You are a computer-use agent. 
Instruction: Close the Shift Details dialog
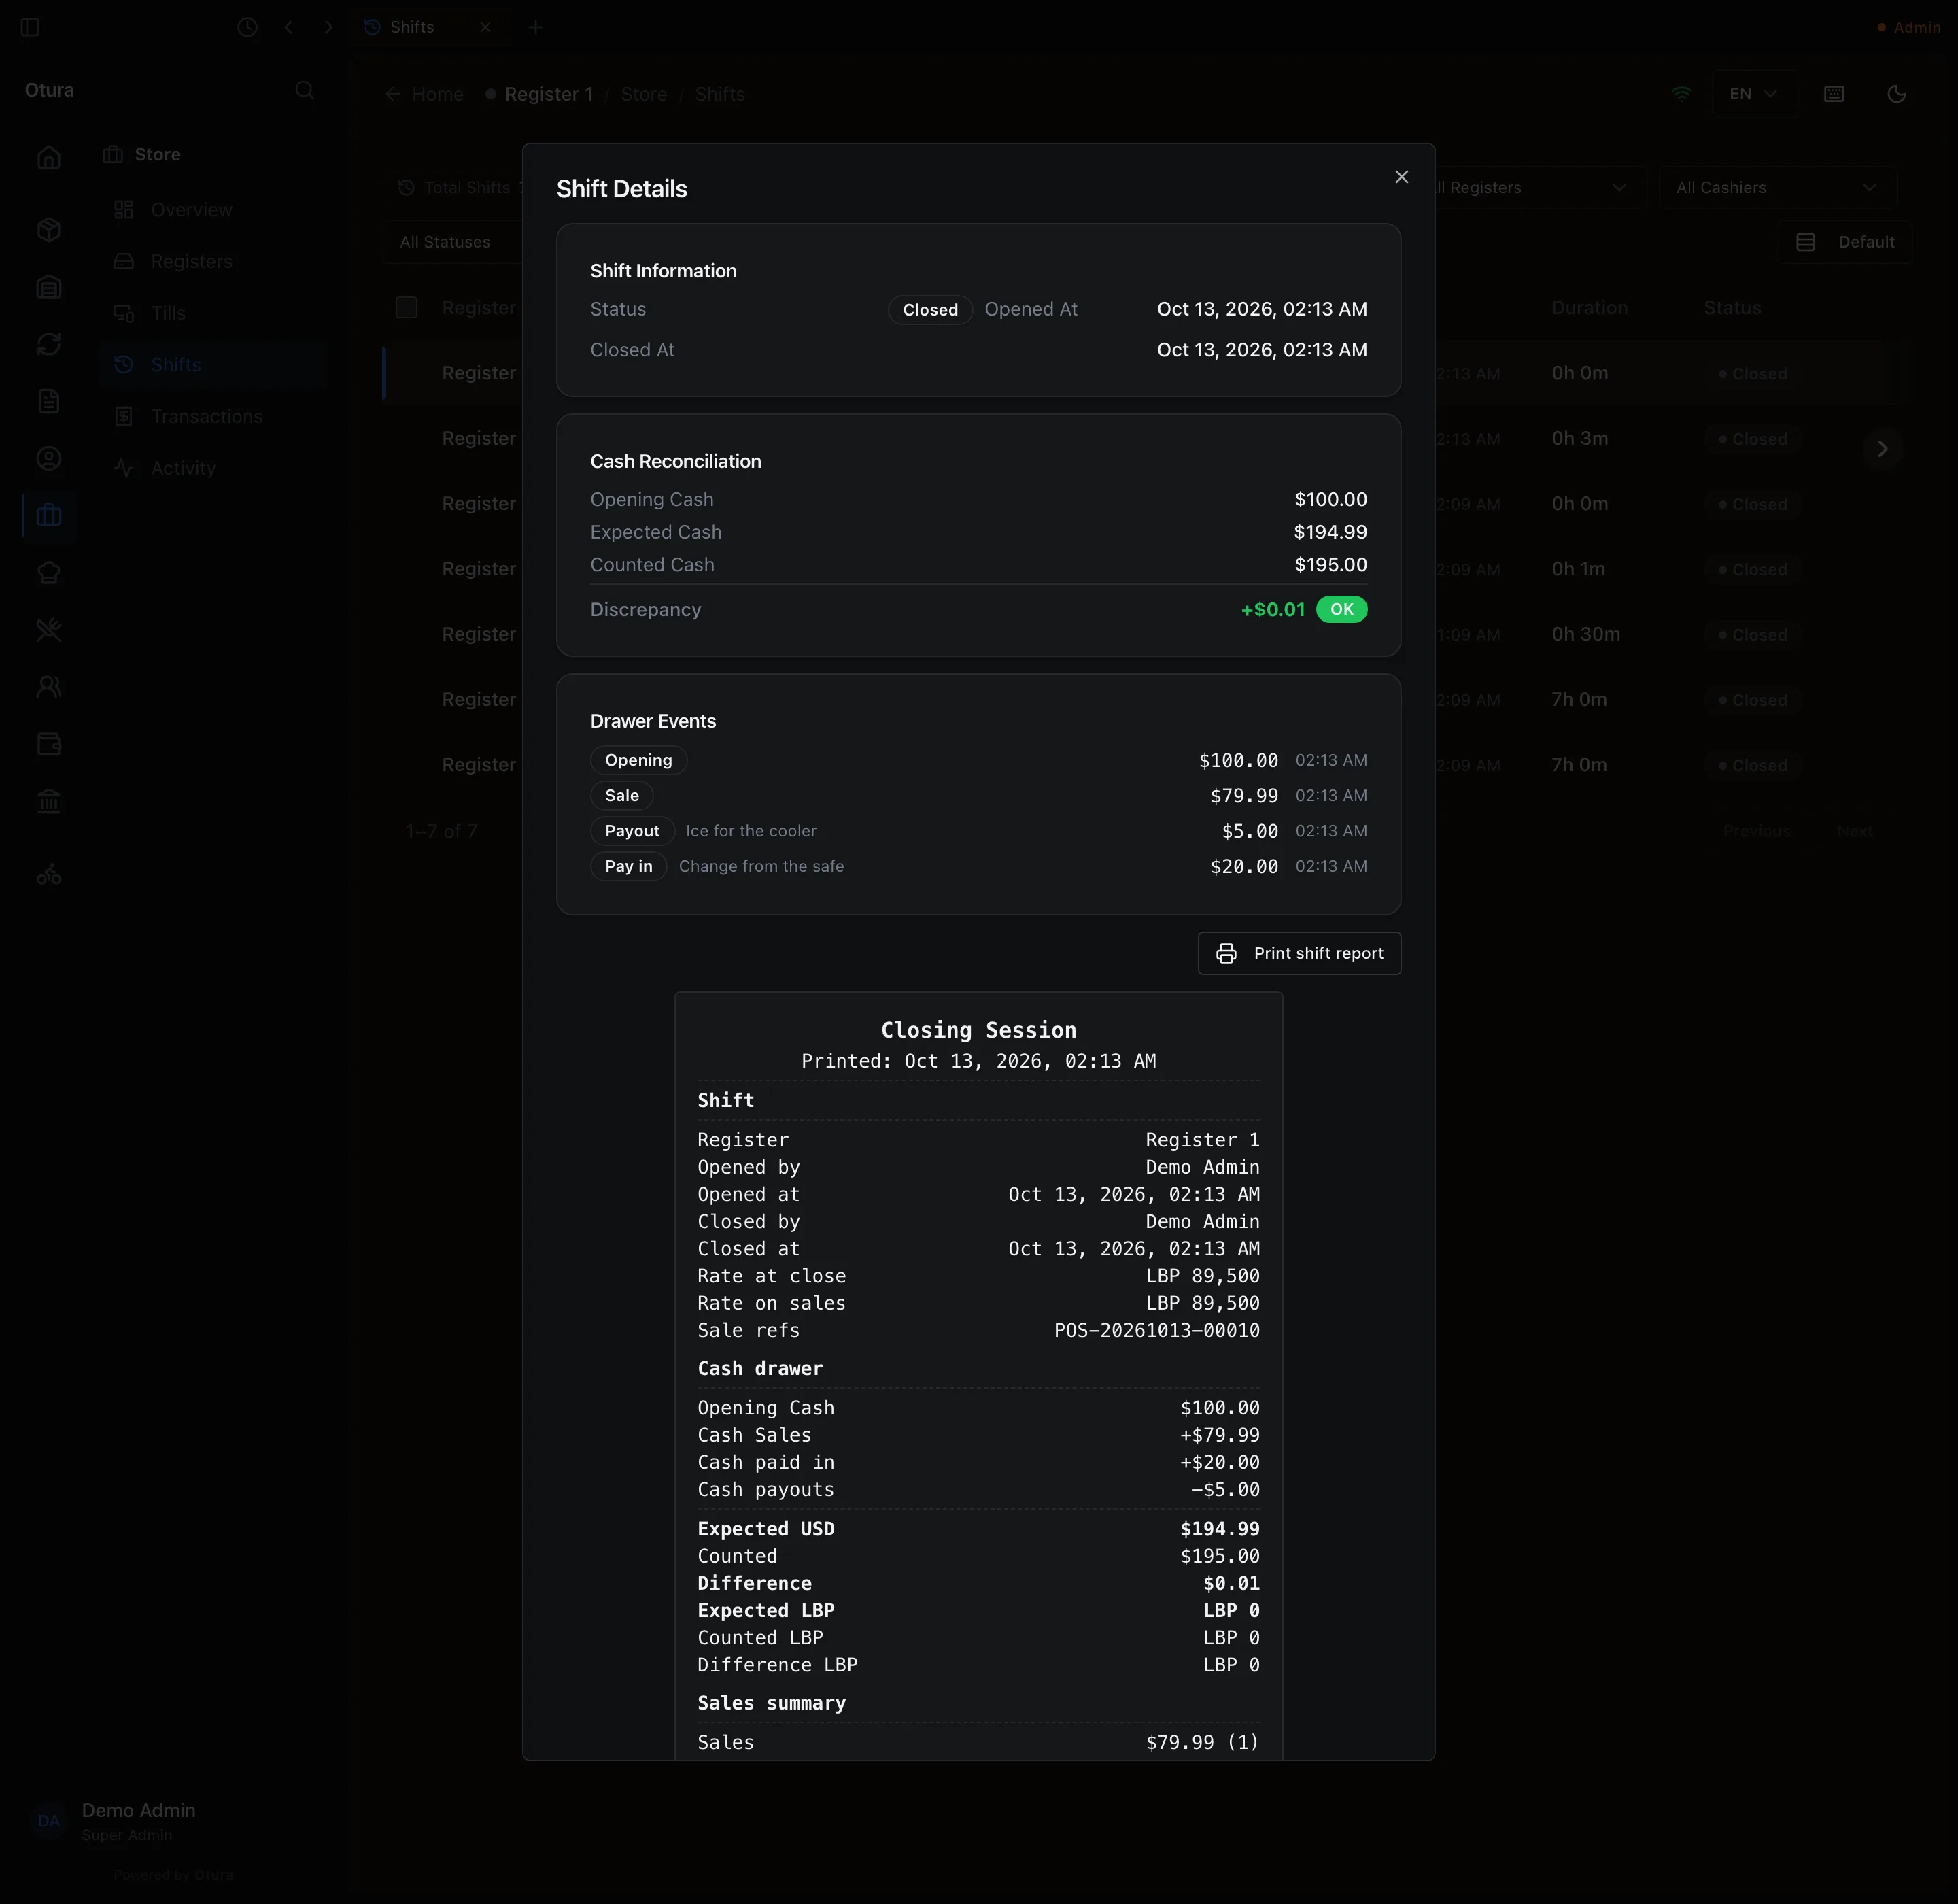(x=1401, y=177)
